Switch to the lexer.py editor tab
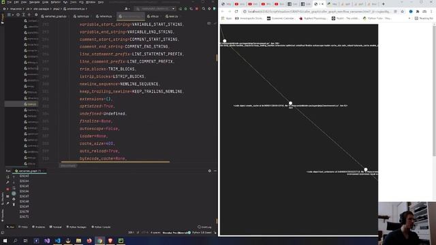The width and height of the screenshot is (436, 245). [x=172, y=16]
